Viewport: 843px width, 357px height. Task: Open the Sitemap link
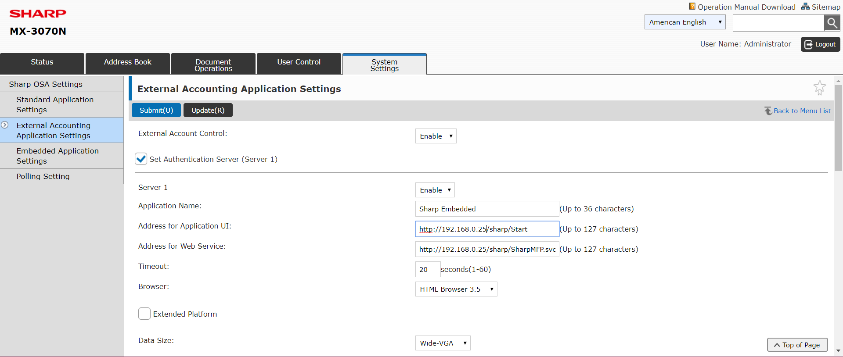[826, 7]
